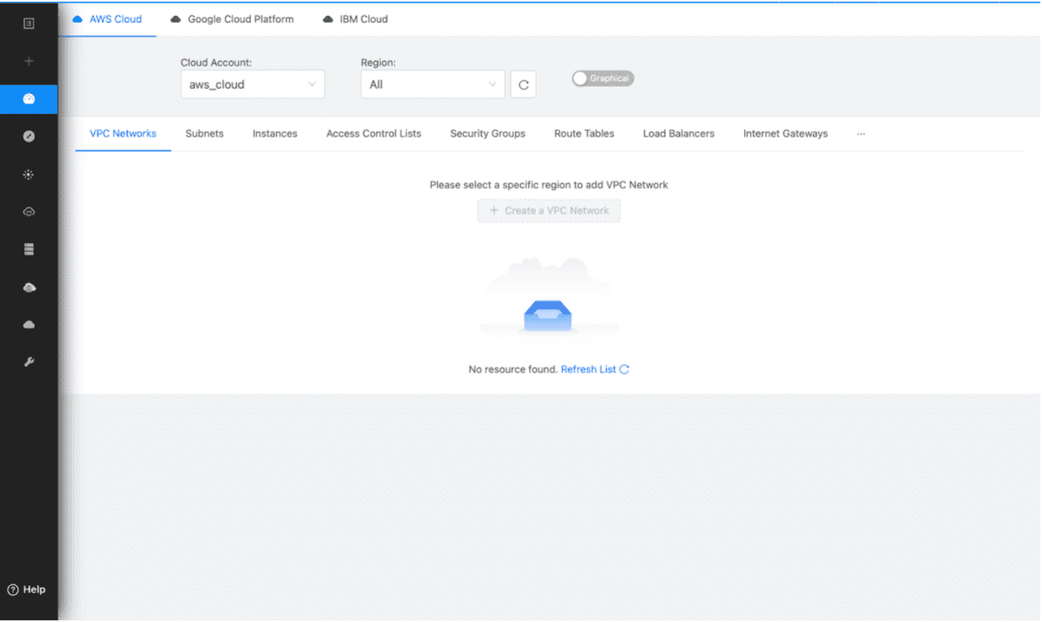
Task: Open the Cloud Account dropdown
Action: 253,84
